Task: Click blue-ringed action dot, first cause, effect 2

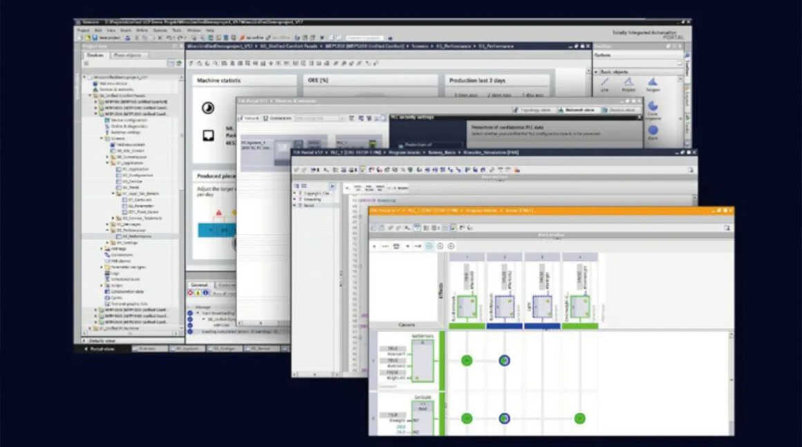Action: point(504,361)
